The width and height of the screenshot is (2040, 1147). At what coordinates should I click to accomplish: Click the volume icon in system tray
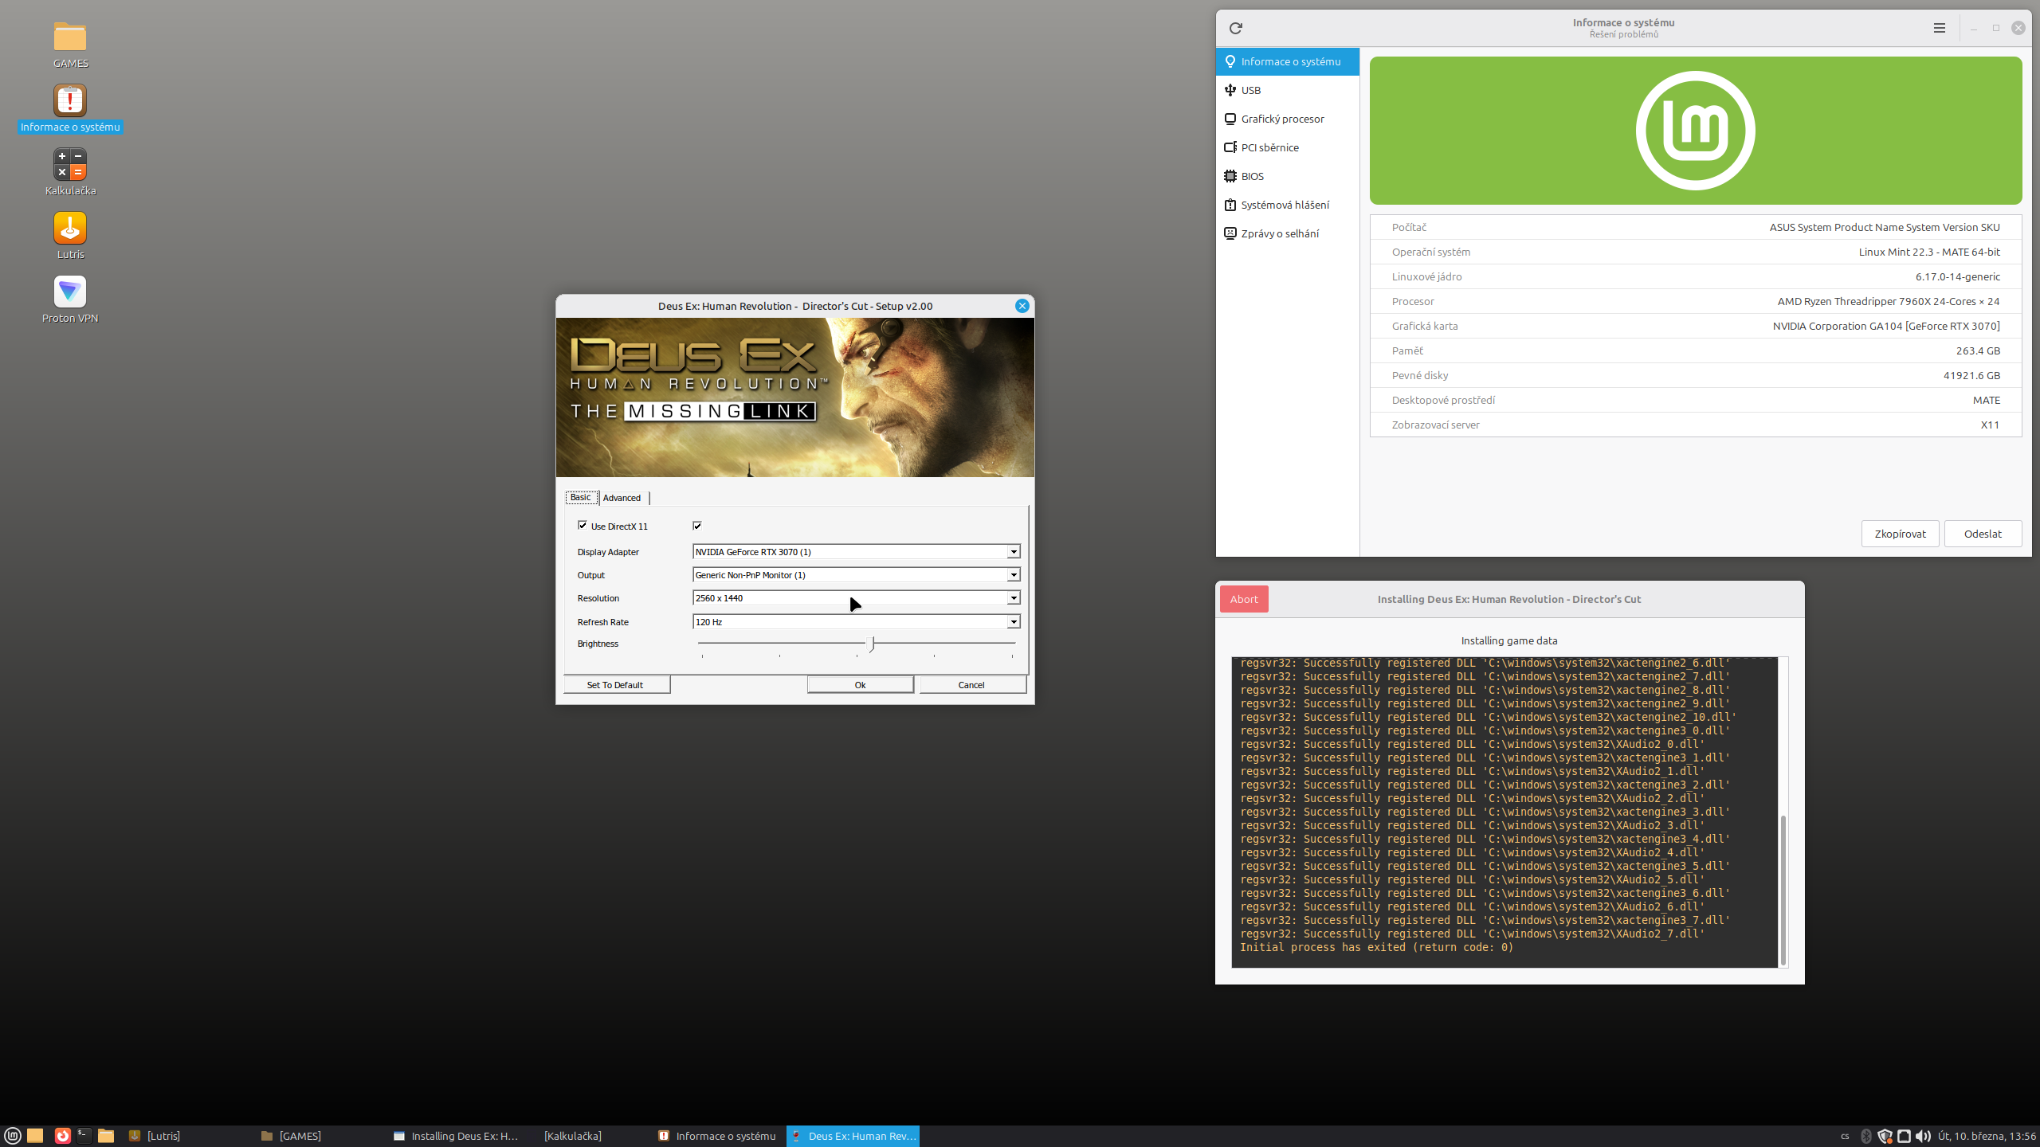pos(1922,1136)
